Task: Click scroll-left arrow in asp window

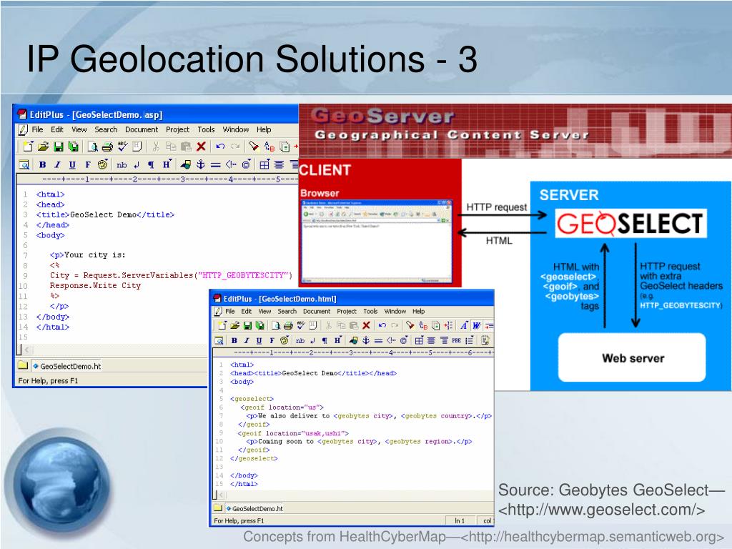Action: point(26,349)
